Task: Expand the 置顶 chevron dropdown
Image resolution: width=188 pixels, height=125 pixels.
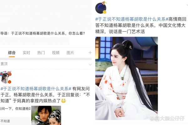Action: (x=90, y=64)
